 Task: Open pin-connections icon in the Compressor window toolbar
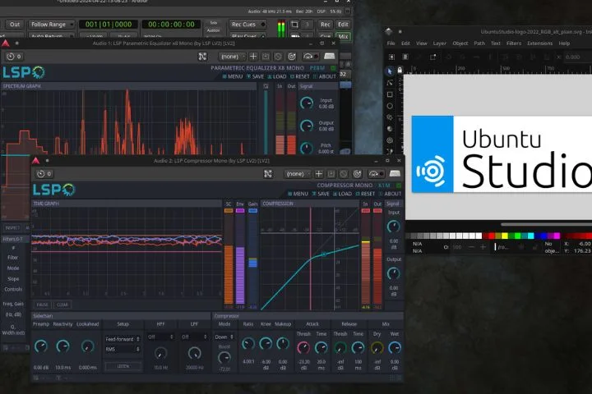(268, 173)
